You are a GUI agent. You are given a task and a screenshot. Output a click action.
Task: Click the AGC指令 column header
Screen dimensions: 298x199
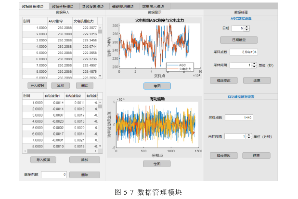tap(60, 21)
